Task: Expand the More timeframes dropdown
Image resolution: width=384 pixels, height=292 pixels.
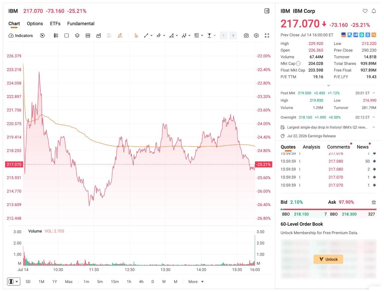Action: 196,282
